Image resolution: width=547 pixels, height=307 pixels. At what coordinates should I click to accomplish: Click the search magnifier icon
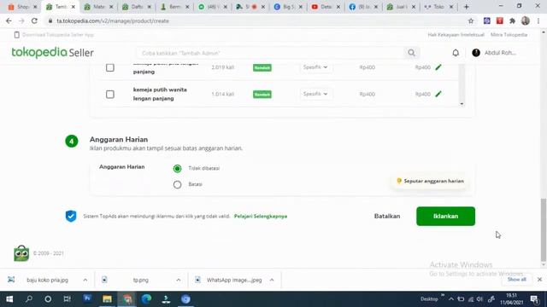tap(412, 53)
